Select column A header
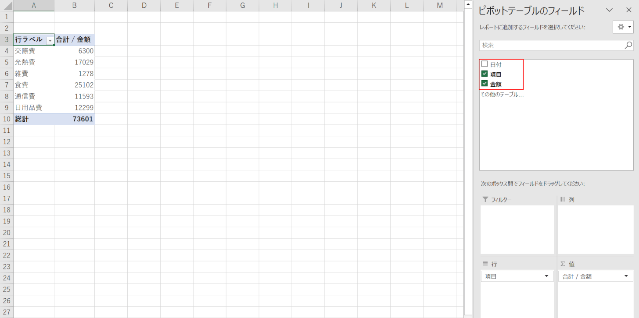 pyautogui.click(x=34, y=5)
